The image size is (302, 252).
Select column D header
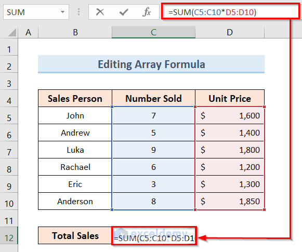coord(230,32)
